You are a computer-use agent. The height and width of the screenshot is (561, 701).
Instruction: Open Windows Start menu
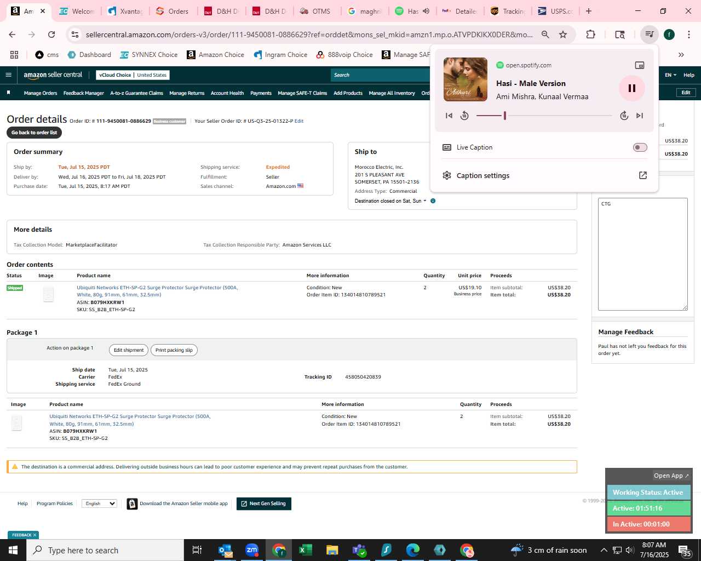point(13,550)
